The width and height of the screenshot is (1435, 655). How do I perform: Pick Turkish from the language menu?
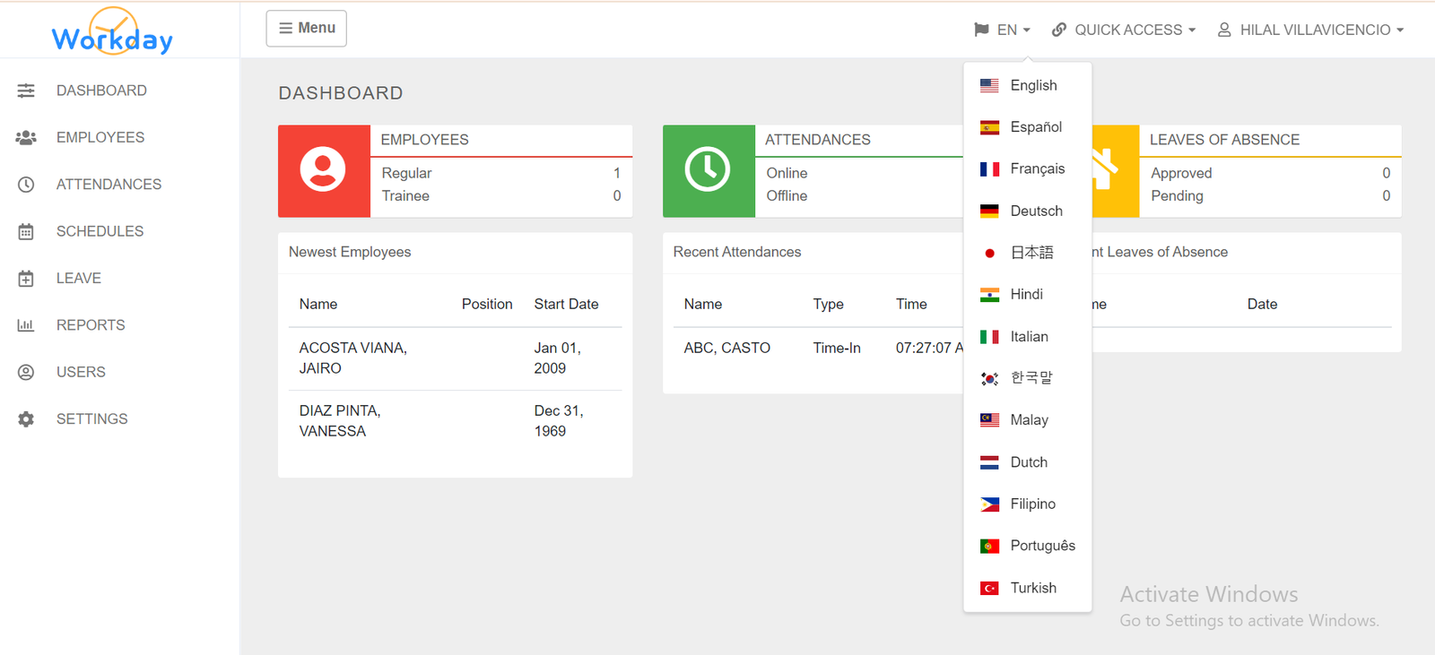1032,588
